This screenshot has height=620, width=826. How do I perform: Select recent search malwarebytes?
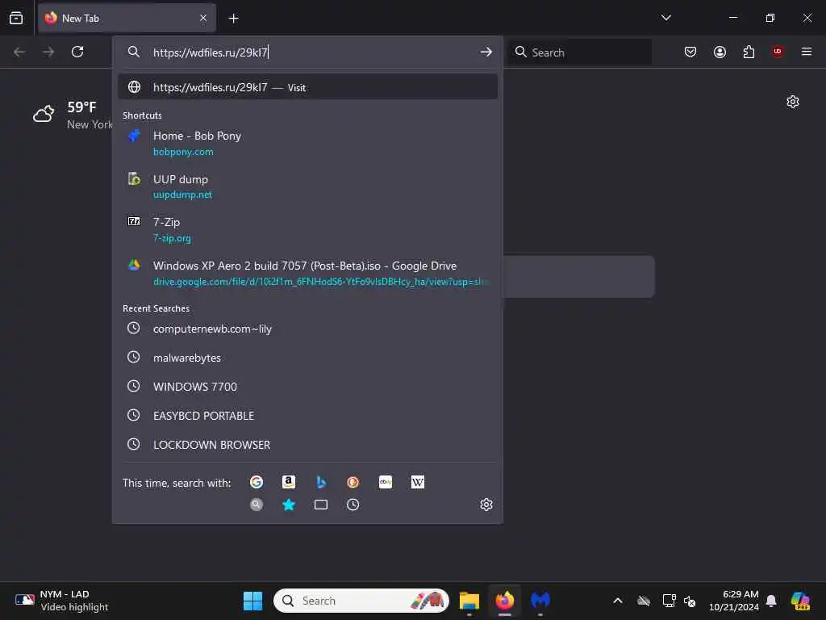(307, 358)
